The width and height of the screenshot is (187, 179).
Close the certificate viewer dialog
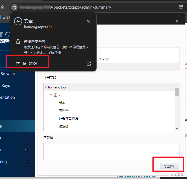pyautogui.click(x=177, y=21)
